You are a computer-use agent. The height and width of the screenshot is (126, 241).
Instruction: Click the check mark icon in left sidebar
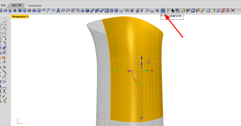coord(4,96)
